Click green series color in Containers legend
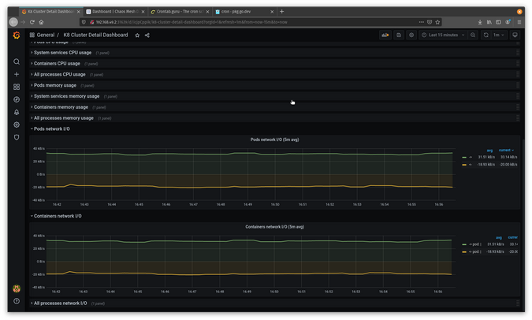Image resolution: width=532 pixels, height=320 pixels. pos(463,244)
